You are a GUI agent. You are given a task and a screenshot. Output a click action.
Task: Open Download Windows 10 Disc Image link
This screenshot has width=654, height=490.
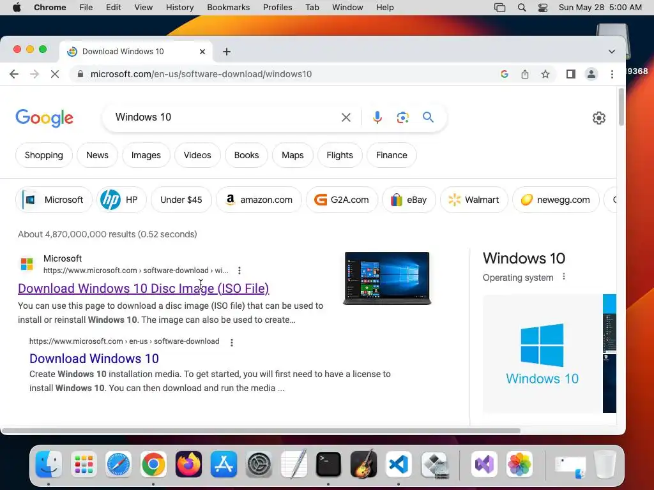(x=143, y=288)
